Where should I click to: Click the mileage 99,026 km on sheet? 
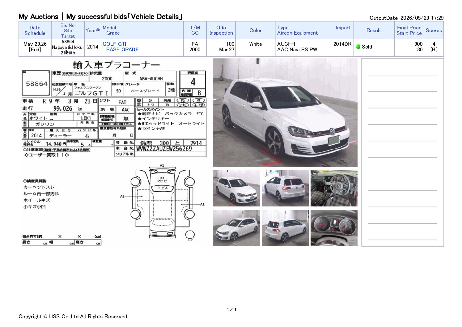68,108
